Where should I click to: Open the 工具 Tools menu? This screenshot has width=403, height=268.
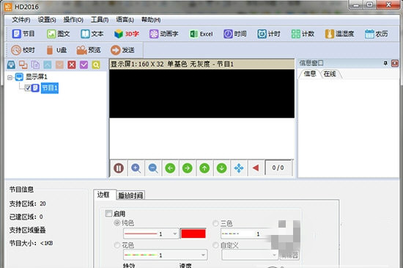point(100,20)
